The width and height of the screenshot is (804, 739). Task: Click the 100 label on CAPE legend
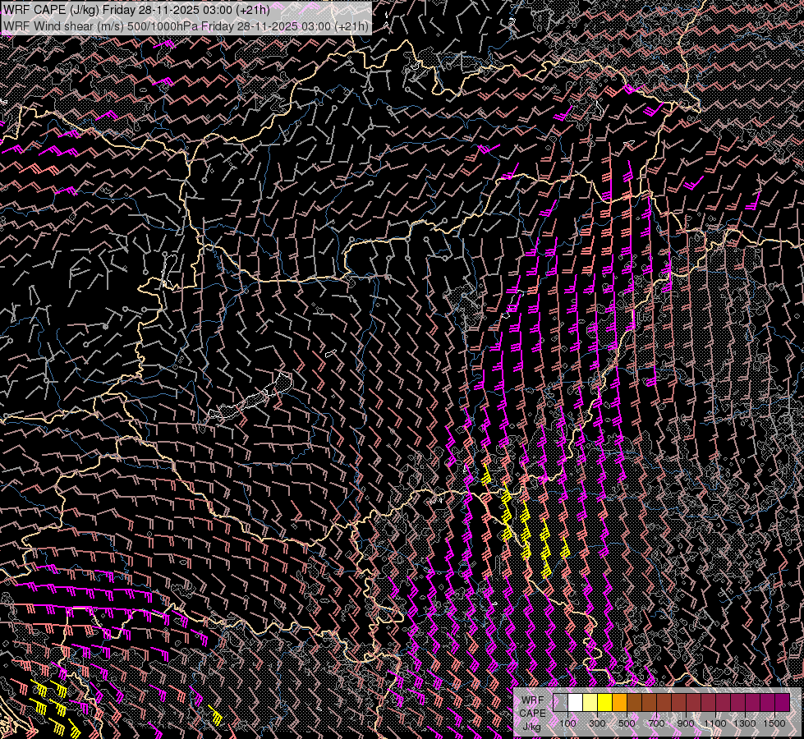(567, 723)
